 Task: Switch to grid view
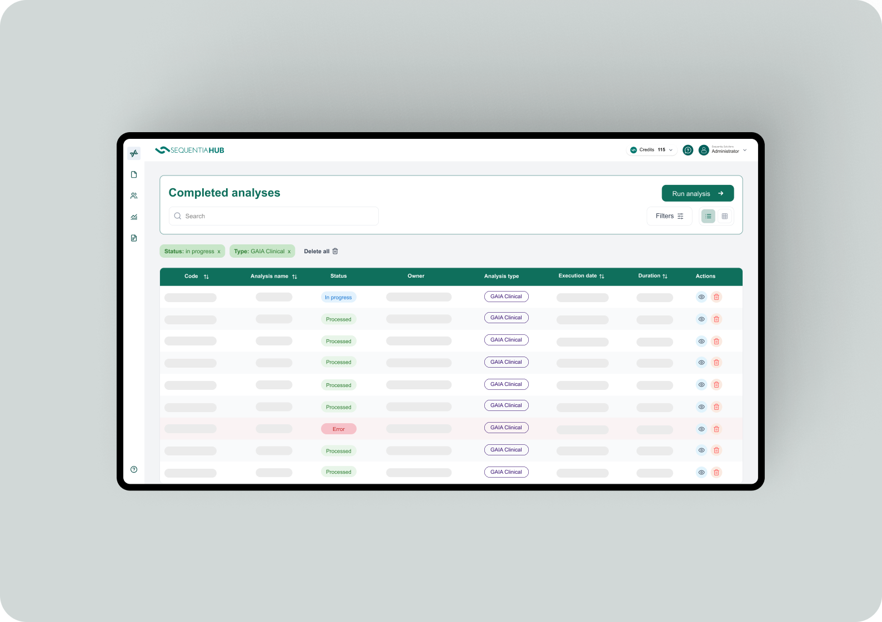click(x=725, y=216)
